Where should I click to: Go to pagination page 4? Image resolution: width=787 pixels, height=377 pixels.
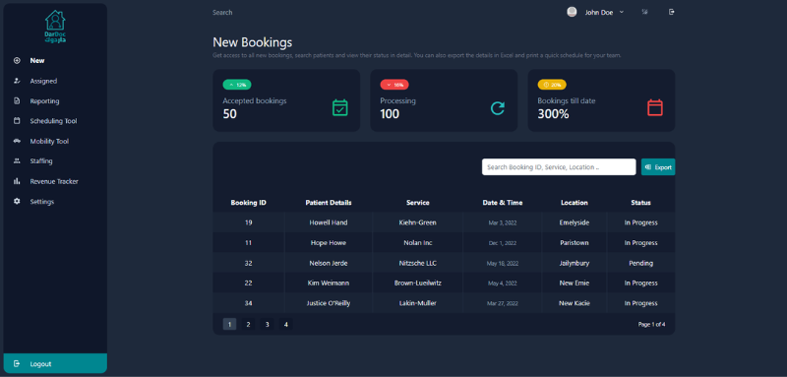pyautogui.click(x=285, y=324)
